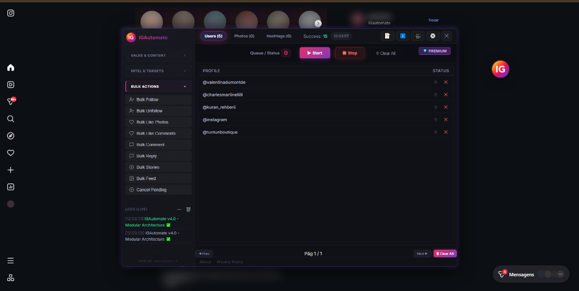The width and height of the screenshot is (579, 291).
Task: Minimize the live logs section
Action: point(179,209)
